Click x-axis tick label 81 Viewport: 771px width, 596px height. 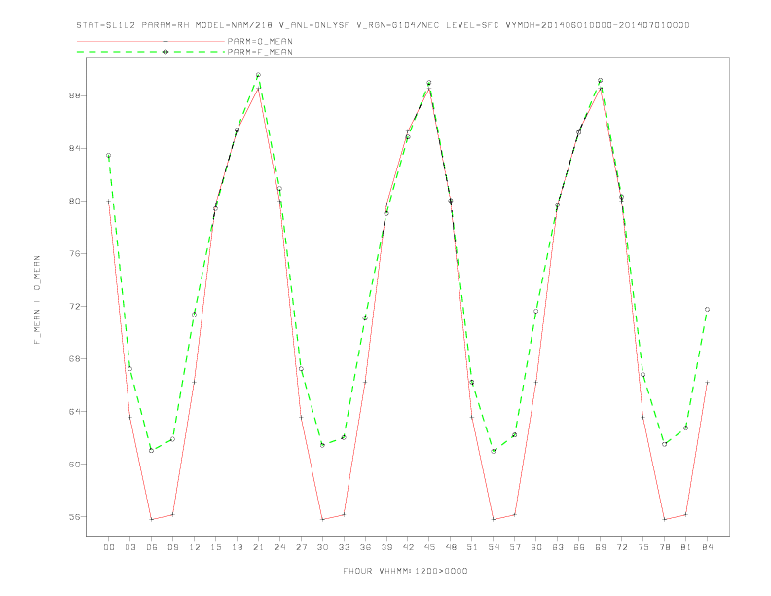[686, 547]
